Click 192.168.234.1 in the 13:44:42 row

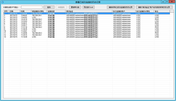37,15
